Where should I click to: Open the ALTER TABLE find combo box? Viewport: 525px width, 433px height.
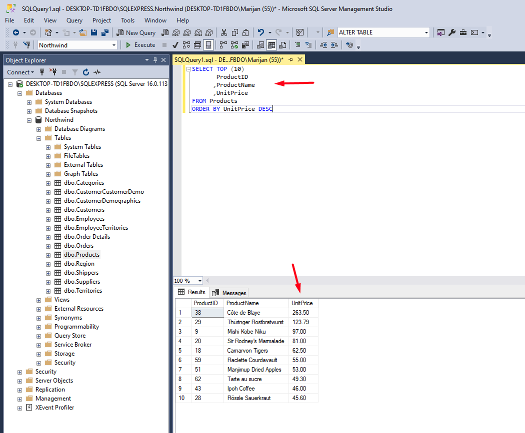[426, 32]
